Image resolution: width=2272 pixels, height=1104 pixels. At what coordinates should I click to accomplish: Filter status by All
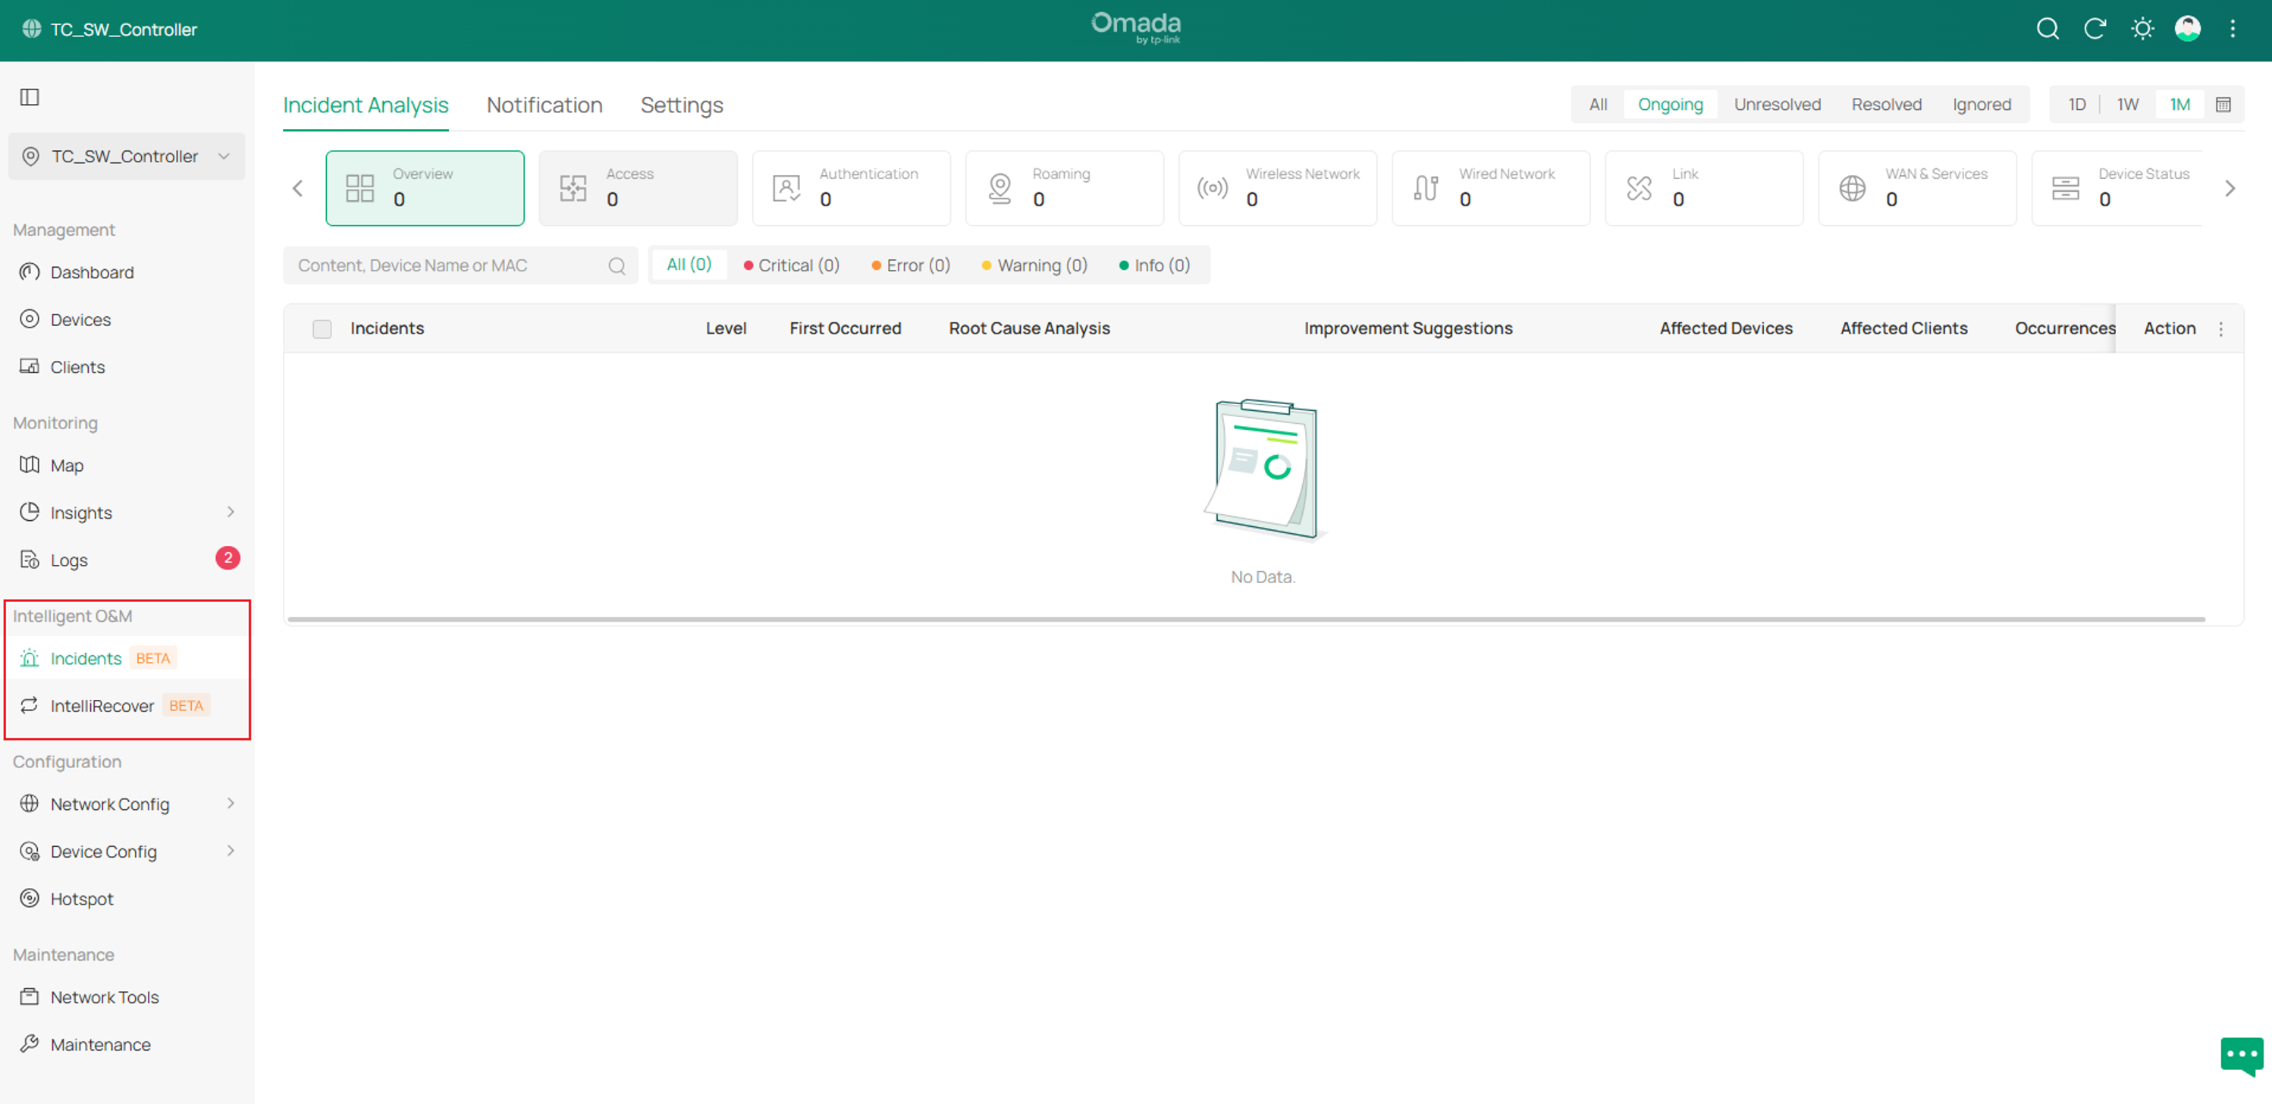1598,105
